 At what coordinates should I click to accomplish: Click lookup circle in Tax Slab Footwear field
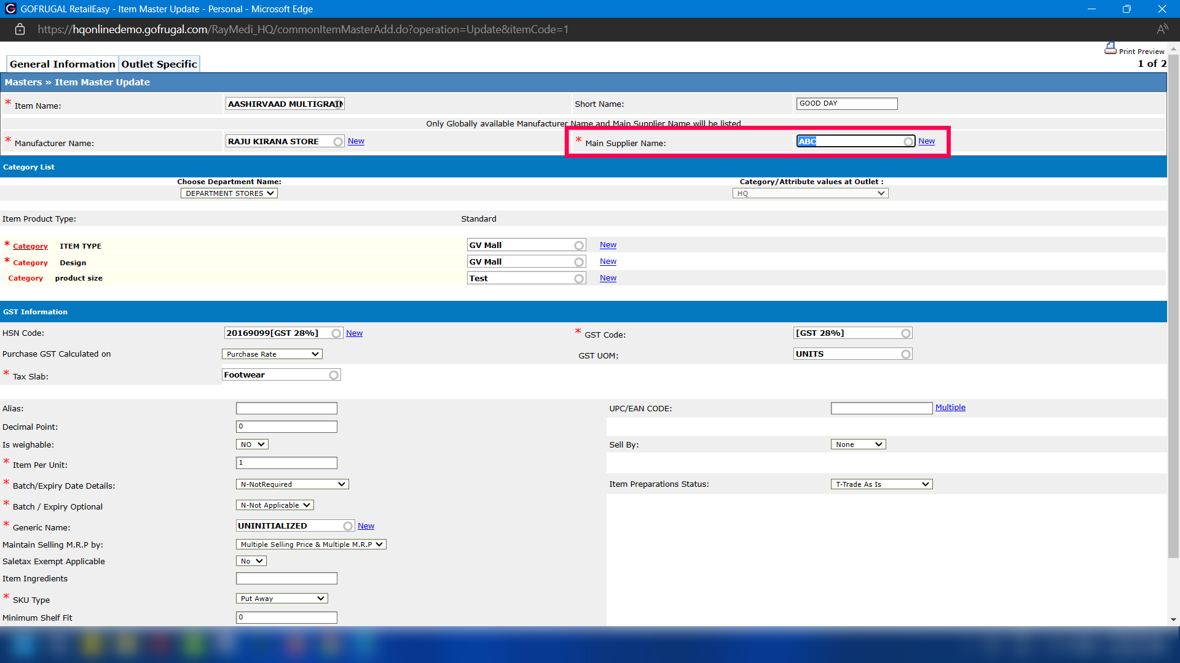pyautogui.click(x=334, y=375)
